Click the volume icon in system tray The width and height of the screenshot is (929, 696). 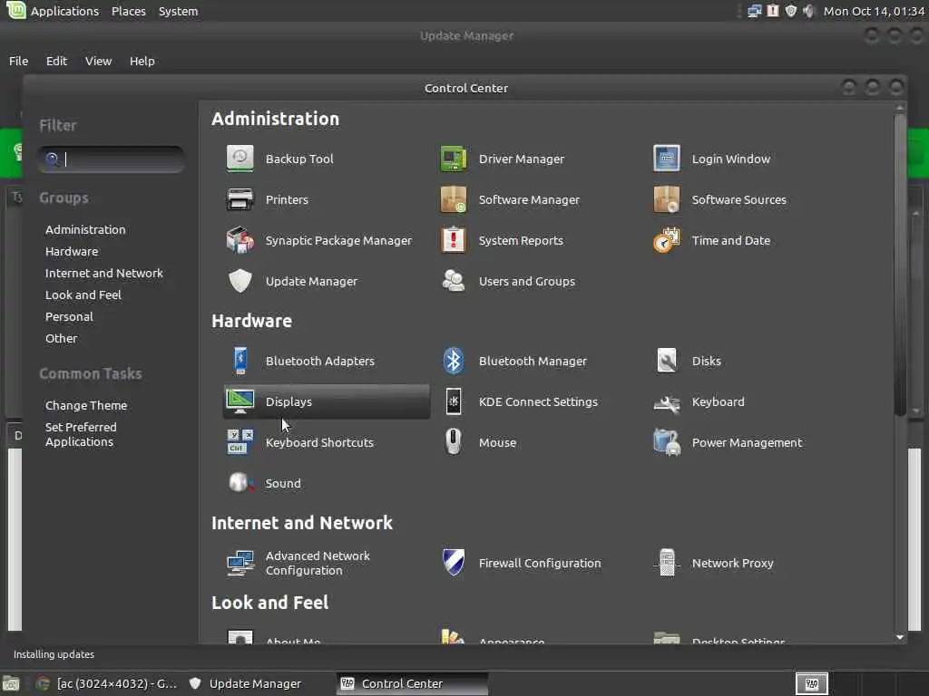[808, 11]
